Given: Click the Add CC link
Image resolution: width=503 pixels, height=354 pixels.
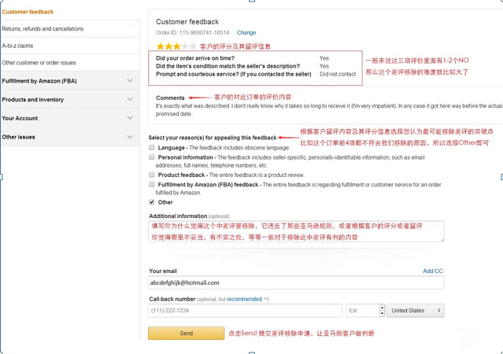Looking at the screenshot, I should 432,271.
